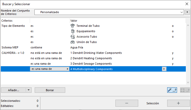Click the Equipamiento element type icon
191x110 pixels.
coord(72,31)
